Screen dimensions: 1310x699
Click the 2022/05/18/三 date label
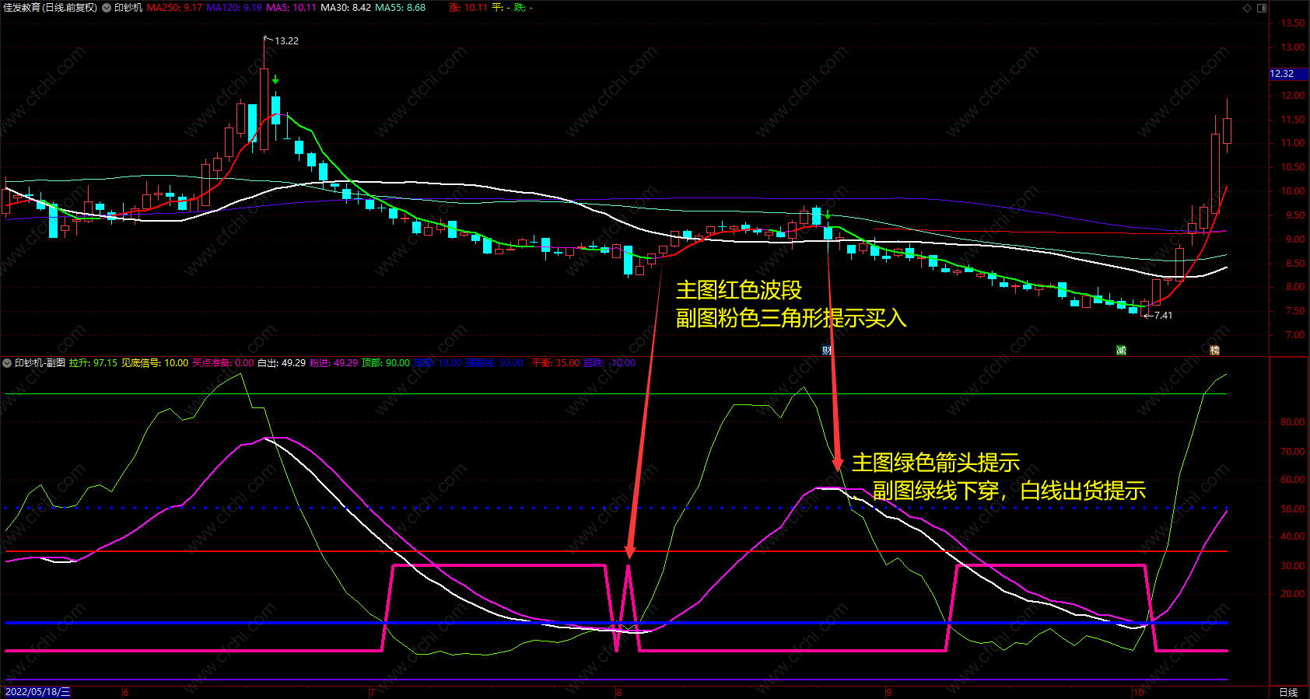click(x=37, y=692)
